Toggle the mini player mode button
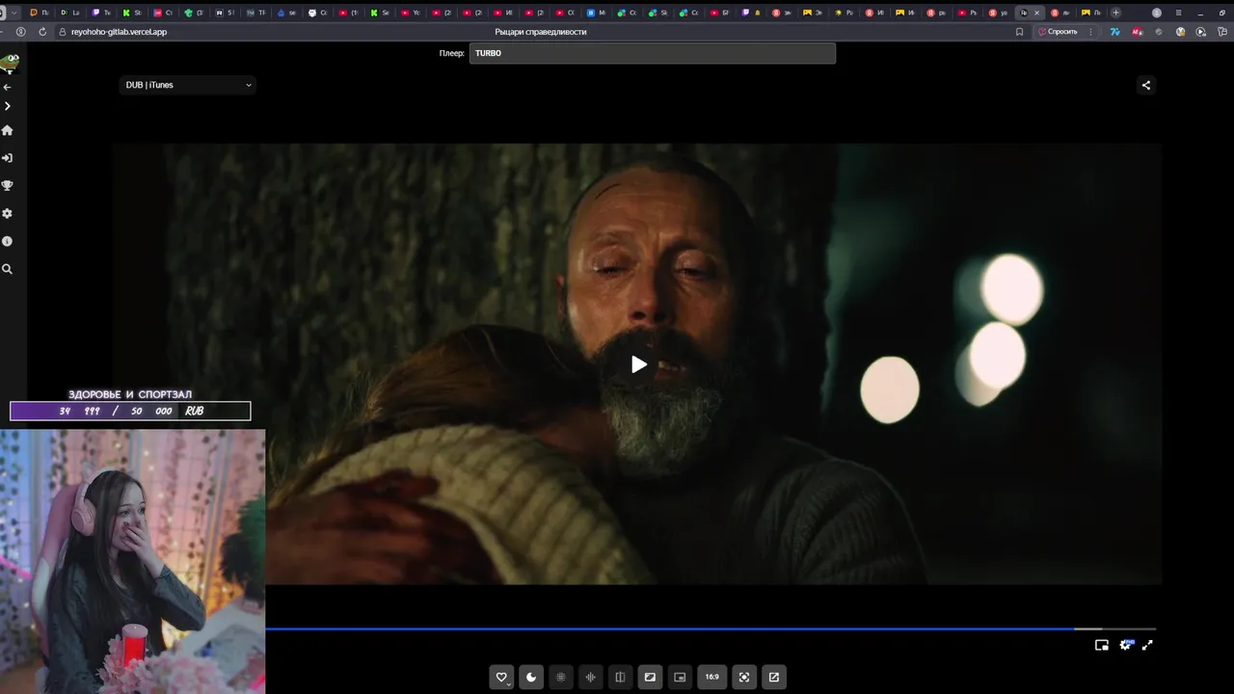This screenshot has height=694, width=1234. pos(680,677)
